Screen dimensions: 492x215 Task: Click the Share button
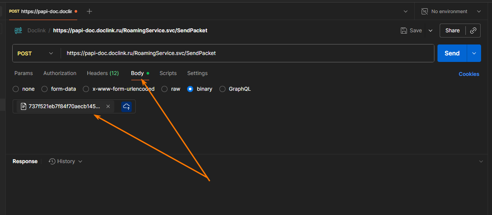pyautogui.click(x=452, y=31)
